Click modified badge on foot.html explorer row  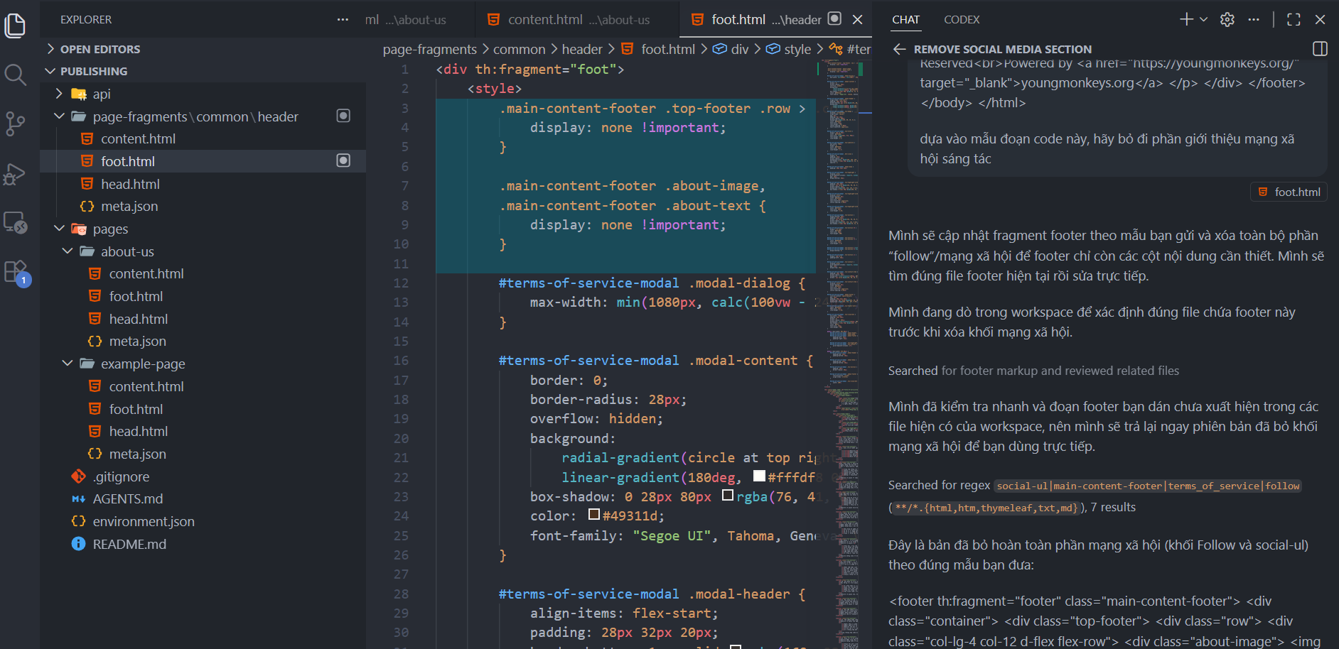click(343, 160)
